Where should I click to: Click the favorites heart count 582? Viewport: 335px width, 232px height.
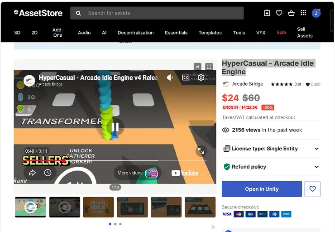313,84
